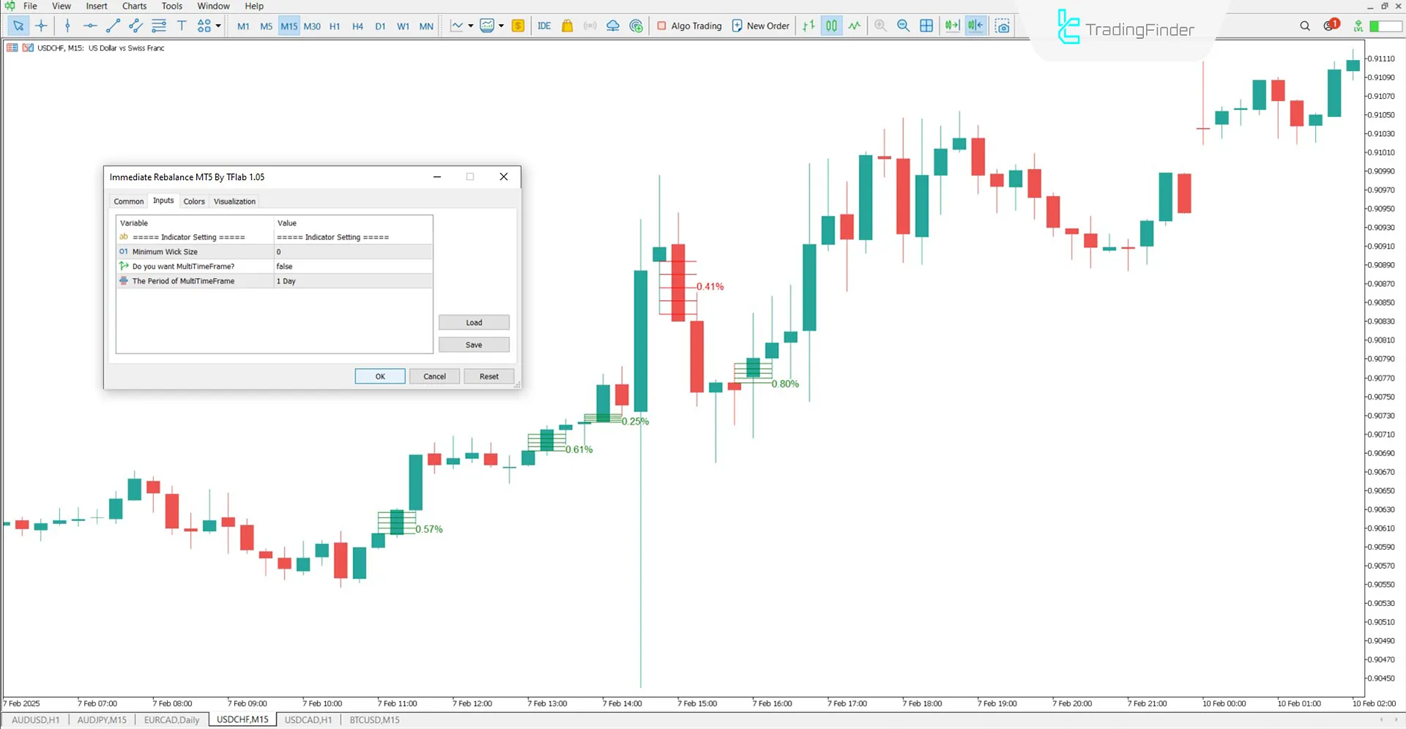Open the Draw Trendline tool
This screenshot has width=1406, height=729.
point(112,26)
